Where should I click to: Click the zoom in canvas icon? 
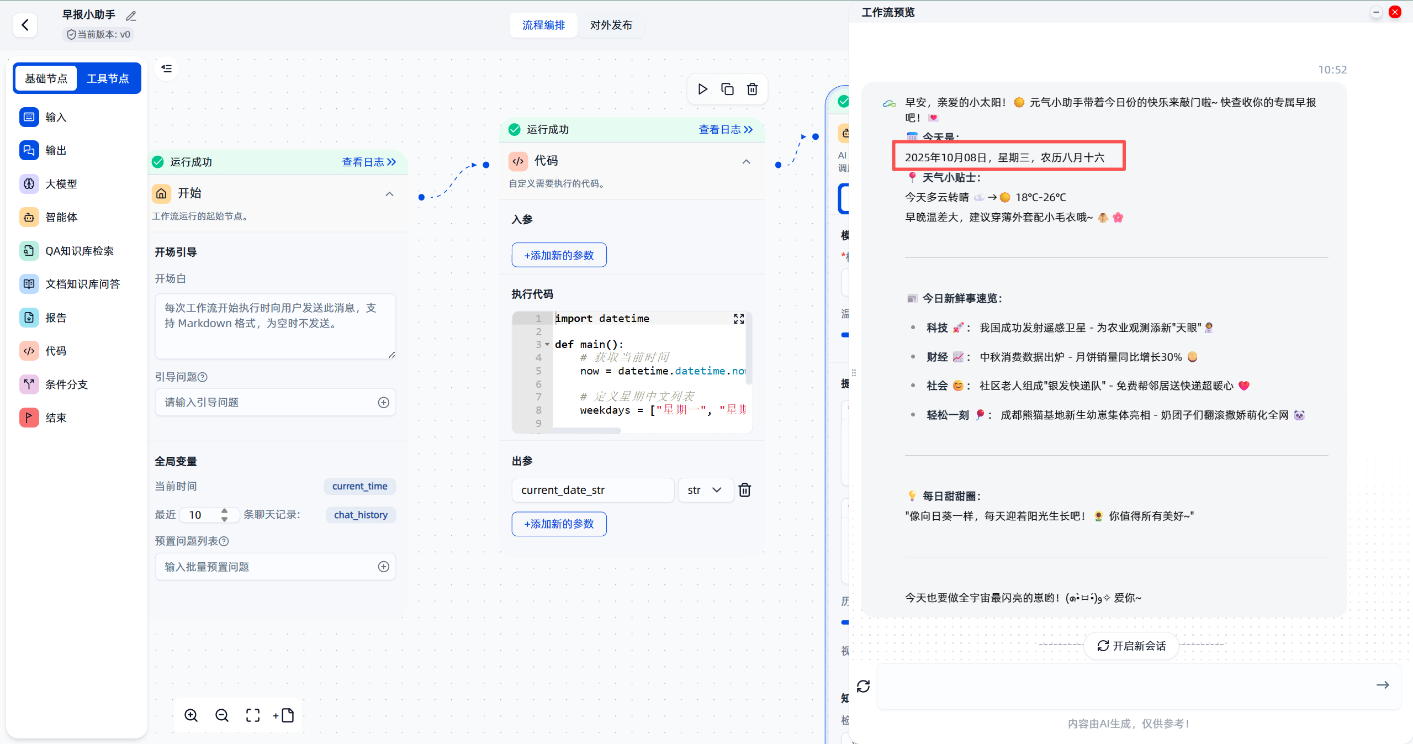coord(191,715)
